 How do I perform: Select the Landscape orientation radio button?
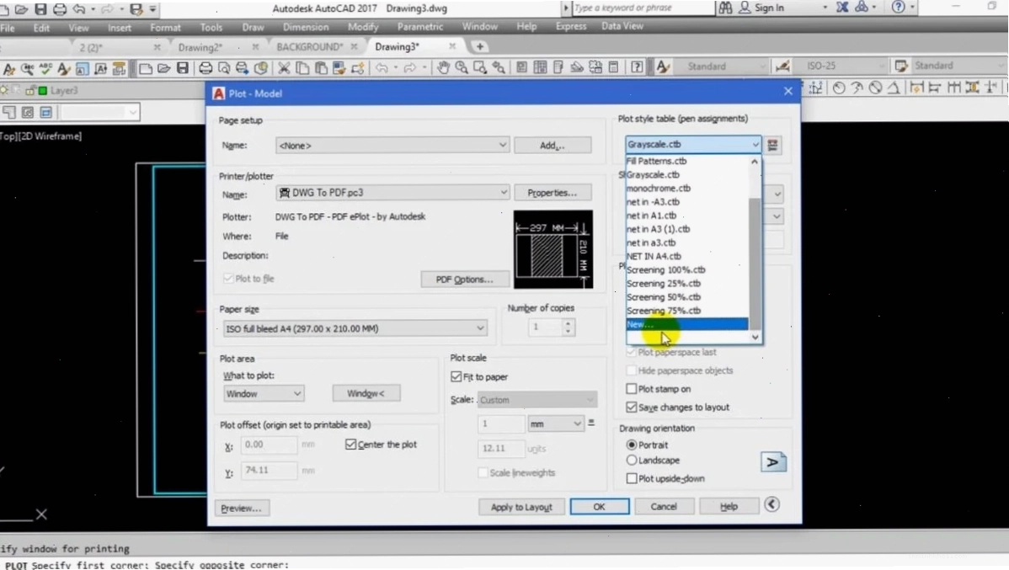(632, 460)
